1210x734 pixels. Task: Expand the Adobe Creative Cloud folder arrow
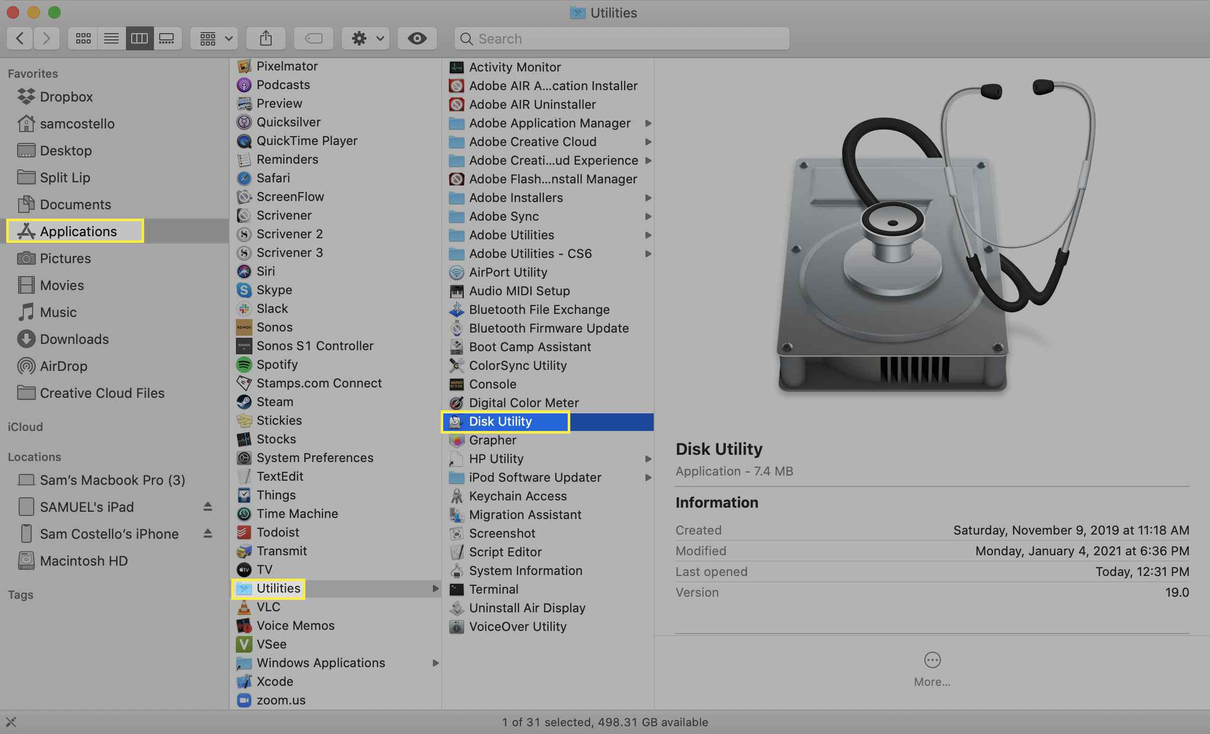click(x=648, y=142)
